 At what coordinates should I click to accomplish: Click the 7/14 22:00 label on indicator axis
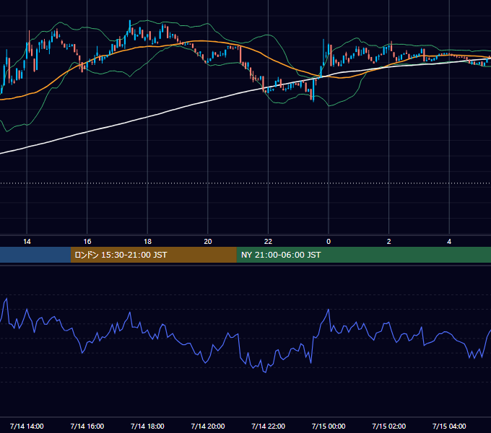(x=268, y=426)
